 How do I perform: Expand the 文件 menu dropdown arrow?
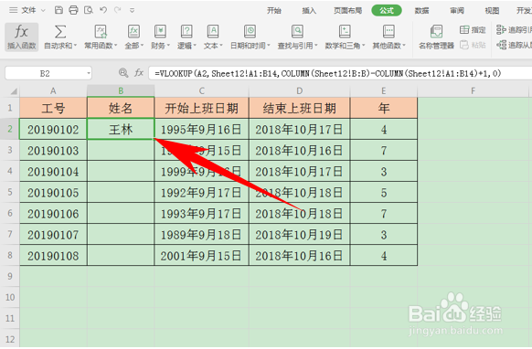tap(43, 11)
